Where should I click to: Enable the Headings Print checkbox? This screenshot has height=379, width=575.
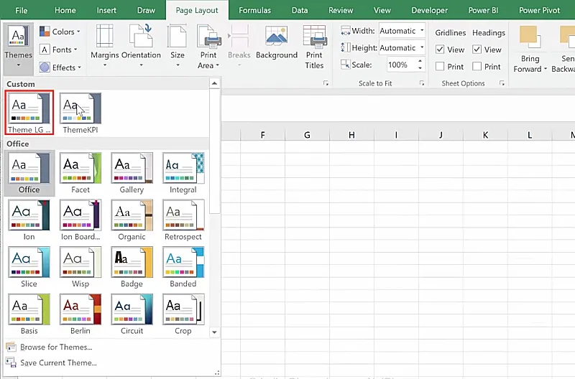[477, 67]
